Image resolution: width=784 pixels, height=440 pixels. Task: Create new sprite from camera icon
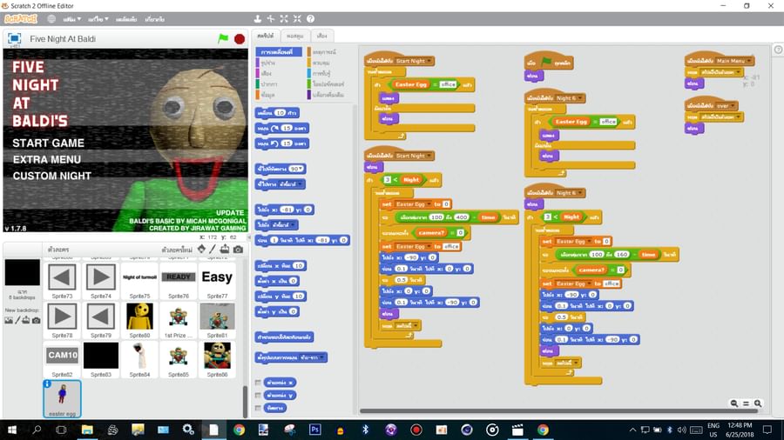click(238, 249)
